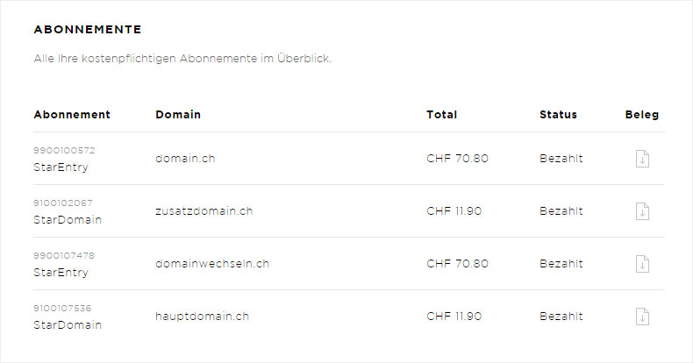Click the Domain column header
Image resolution: width=693 pixels, height=363 pixels.
coord(178,114)
